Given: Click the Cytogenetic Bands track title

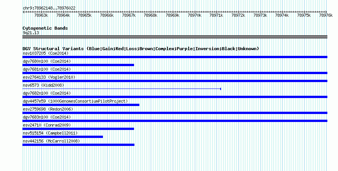Looking at the screenshot, I should 45,28.
